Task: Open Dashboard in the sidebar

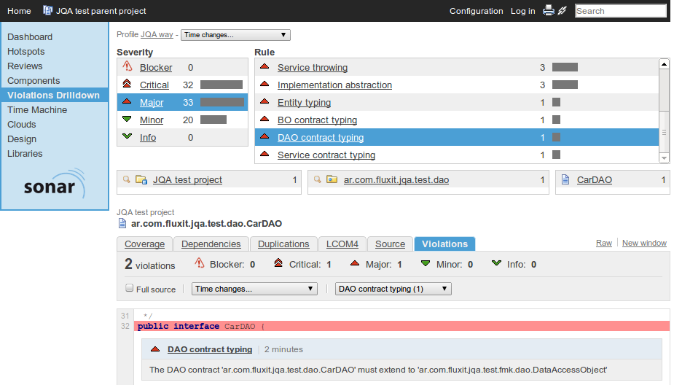Action: pyautogui.click(x=30, y=37)
